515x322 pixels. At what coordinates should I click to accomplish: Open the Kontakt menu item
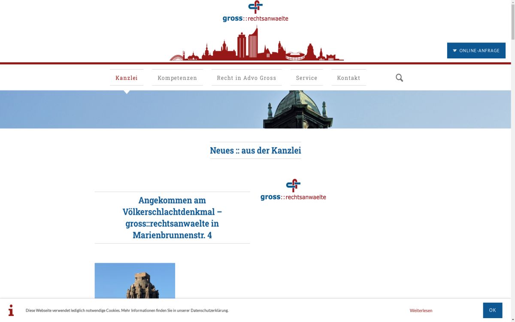[x=349, y=77]
